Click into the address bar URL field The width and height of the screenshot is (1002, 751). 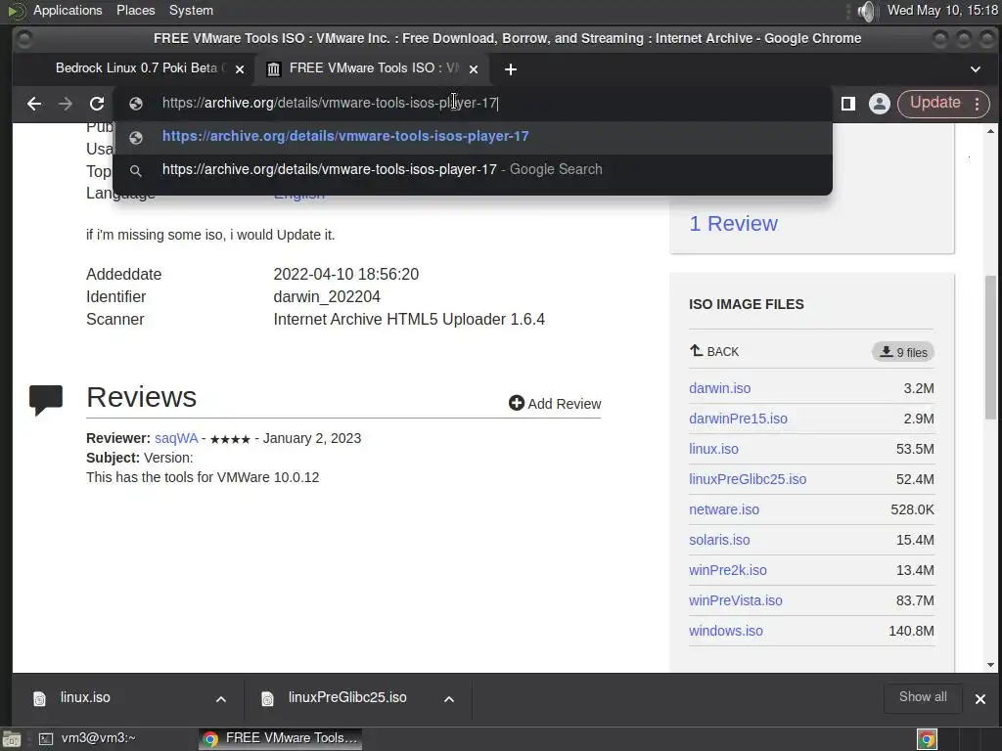click(x=473, y=104)
